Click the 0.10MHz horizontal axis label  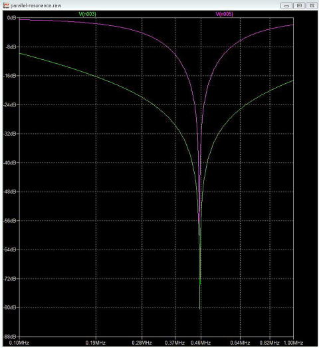point(19,343)
